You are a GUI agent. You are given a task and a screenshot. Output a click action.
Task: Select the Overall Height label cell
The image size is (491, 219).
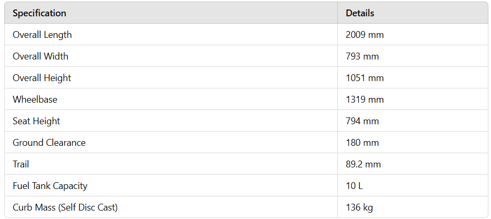[42, 78]
